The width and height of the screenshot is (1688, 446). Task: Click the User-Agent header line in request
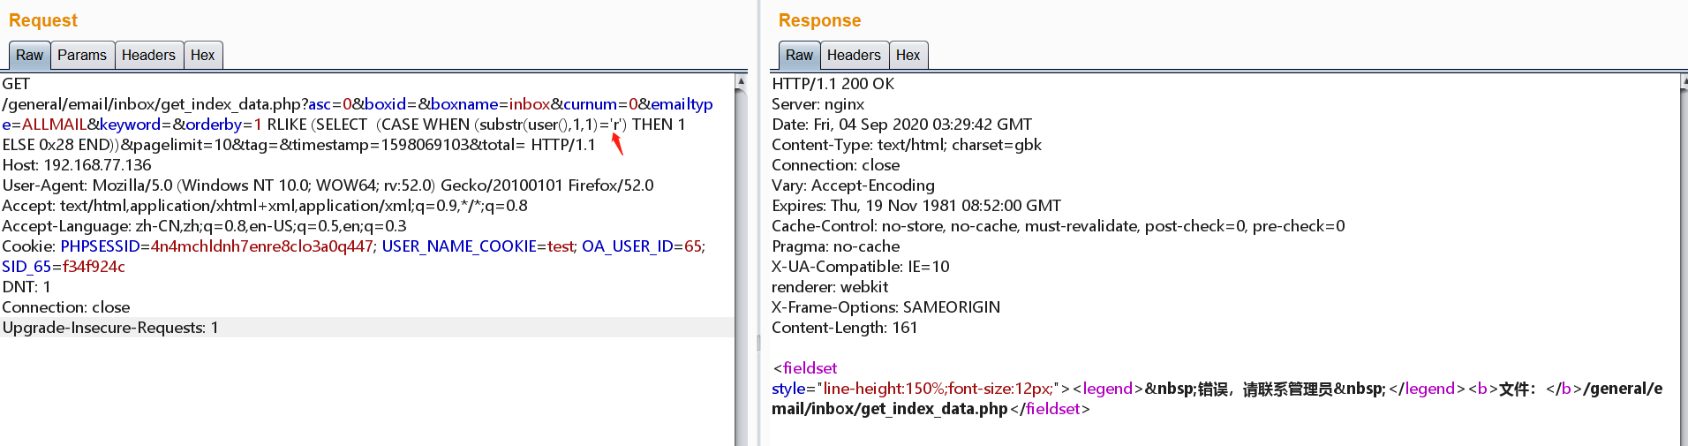point(328,185)
